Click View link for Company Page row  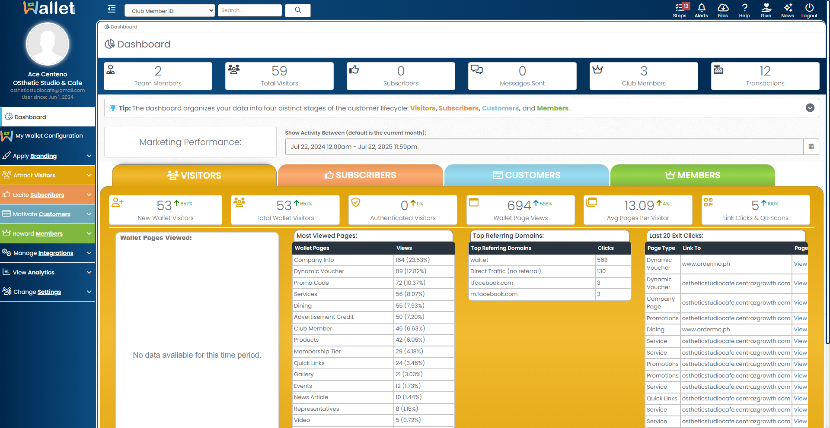[x=800, y=302]
